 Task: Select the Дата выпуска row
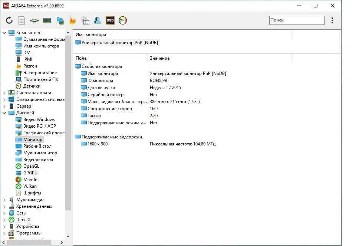(x=131, y=88)
